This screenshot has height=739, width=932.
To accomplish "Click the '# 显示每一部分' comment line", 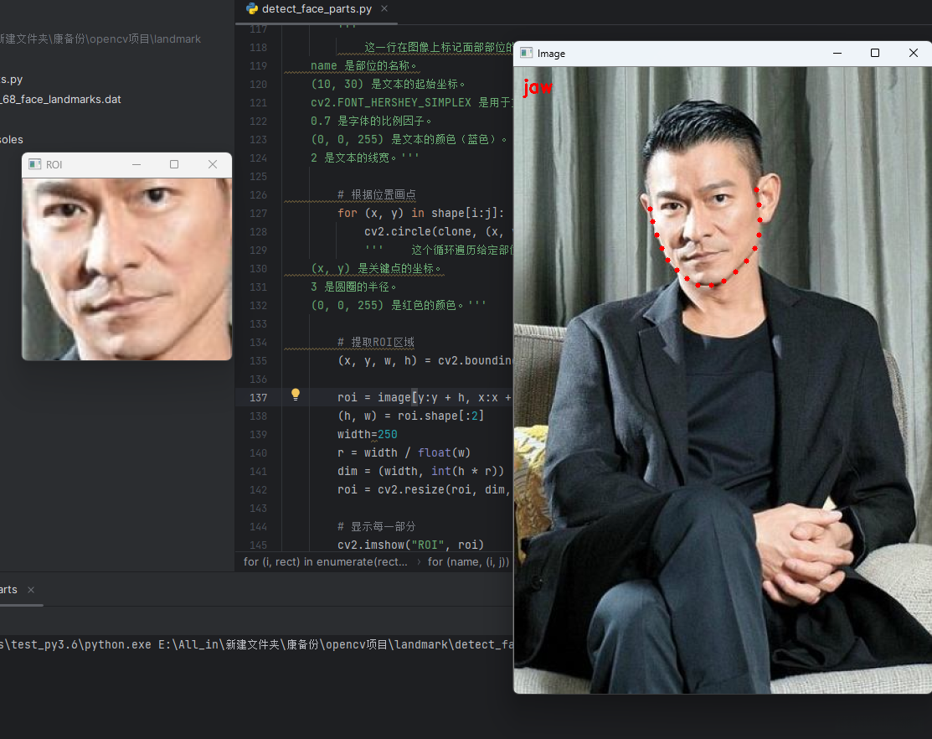I will point(376,526).
